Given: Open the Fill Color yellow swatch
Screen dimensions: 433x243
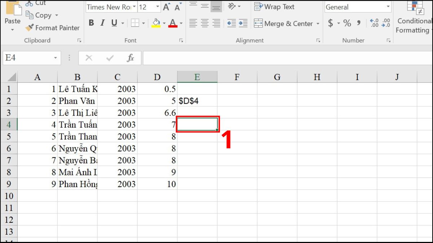Looking at the screenshot, I should pos(156,25).
